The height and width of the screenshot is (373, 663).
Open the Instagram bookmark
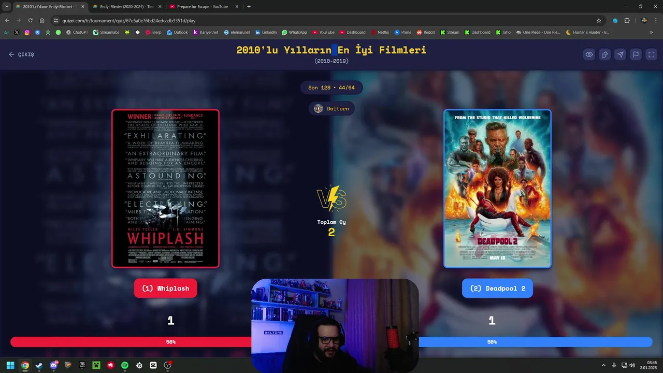[x=27, y=32]
